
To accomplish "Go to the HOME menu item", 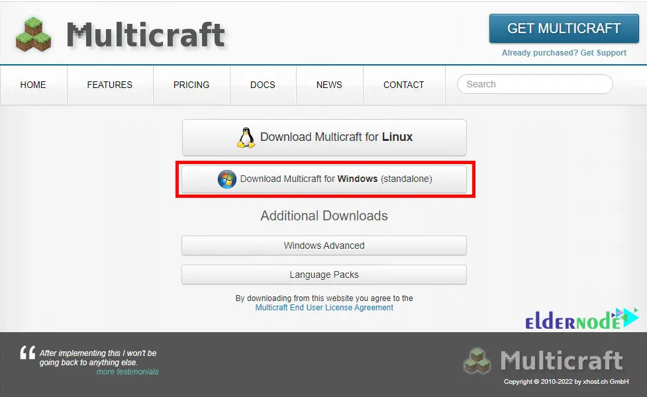I will pyautogui.click(x=33, y=85).
